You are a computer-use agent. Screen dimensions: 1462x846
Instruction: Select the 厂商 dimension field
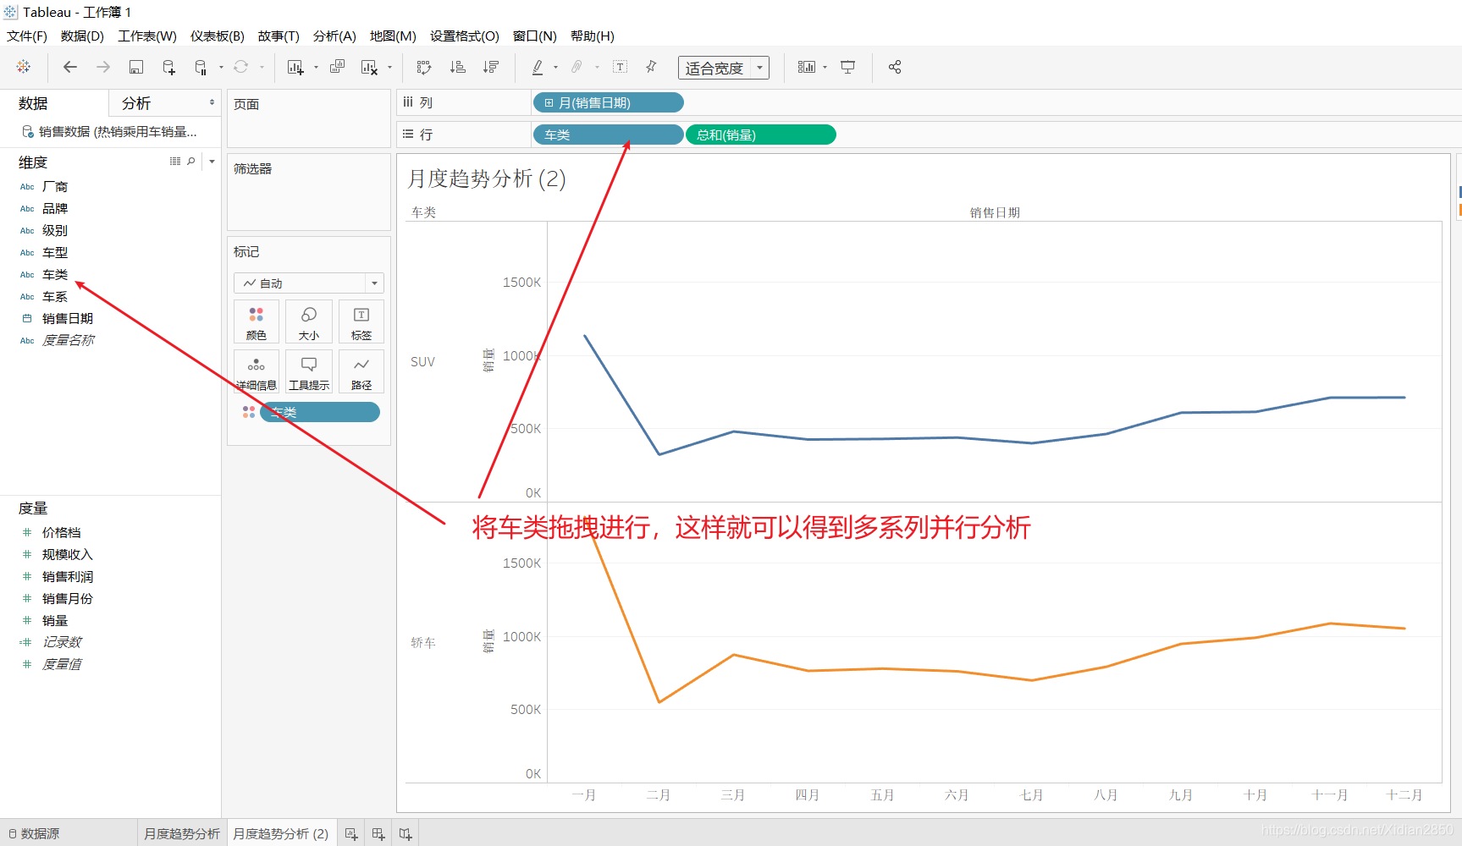pyautogui.click(x=55, y=187)
